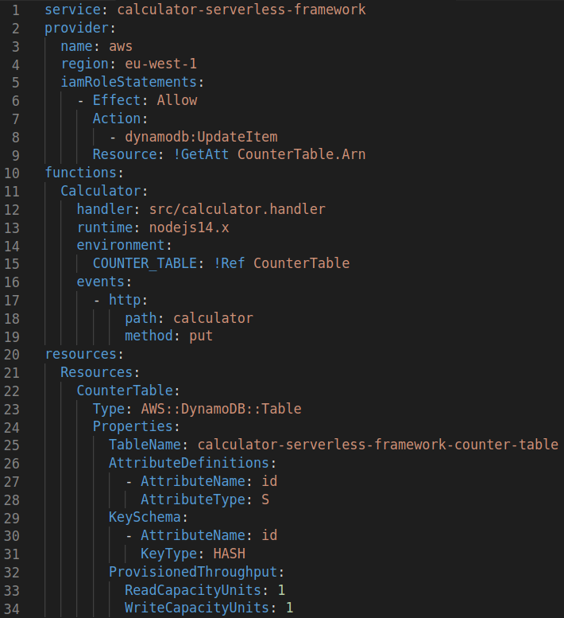Click the runtime value 'nodejs14.x'
Viewport: 564px width, 618px height.
[188, 227]
